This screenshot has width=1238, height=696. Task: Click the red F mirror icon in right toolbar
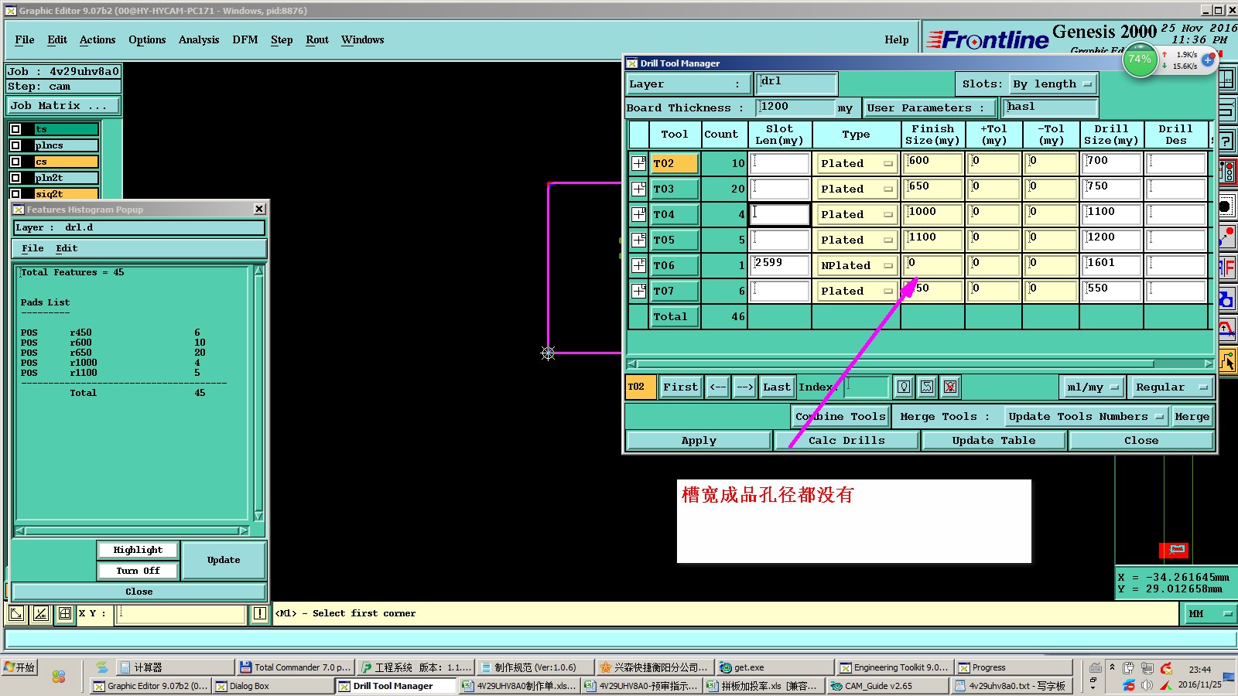coord(1227,268)
